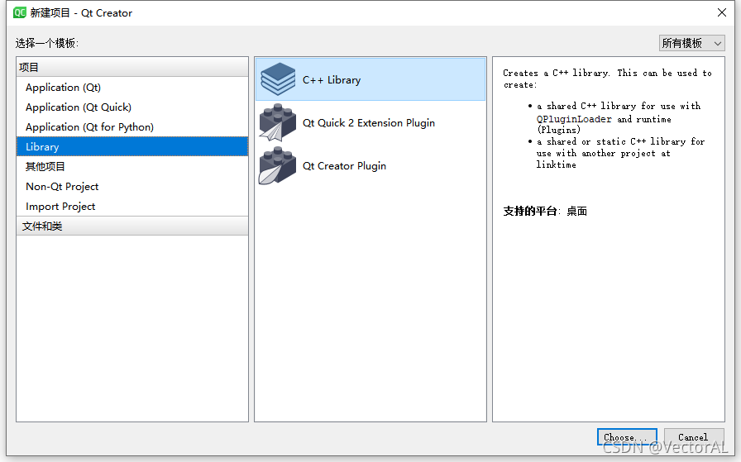Select Non-Qt Project category
This screenshot has width=741, height=462.
tap(132, 187)
